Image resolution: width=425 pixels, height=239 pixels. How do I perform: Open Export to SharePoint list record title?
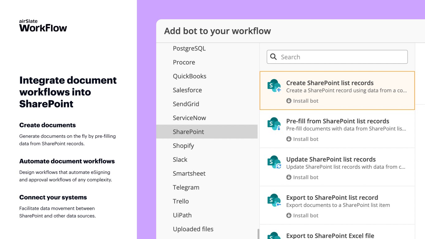coord(332,198)
